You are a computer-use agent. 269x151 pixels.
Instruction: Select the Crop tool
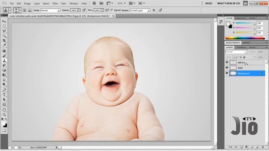click(4, 41)
